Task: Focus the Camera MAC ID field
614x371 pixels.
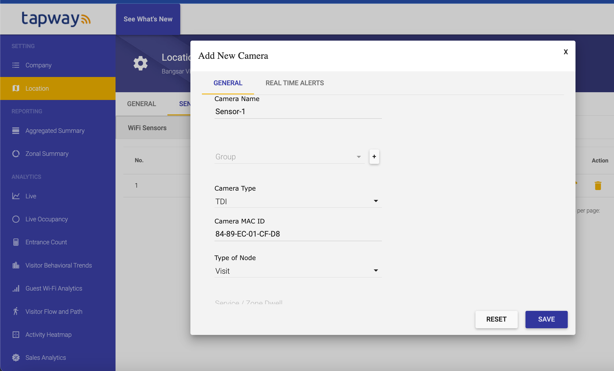Action: pos(298,234)
